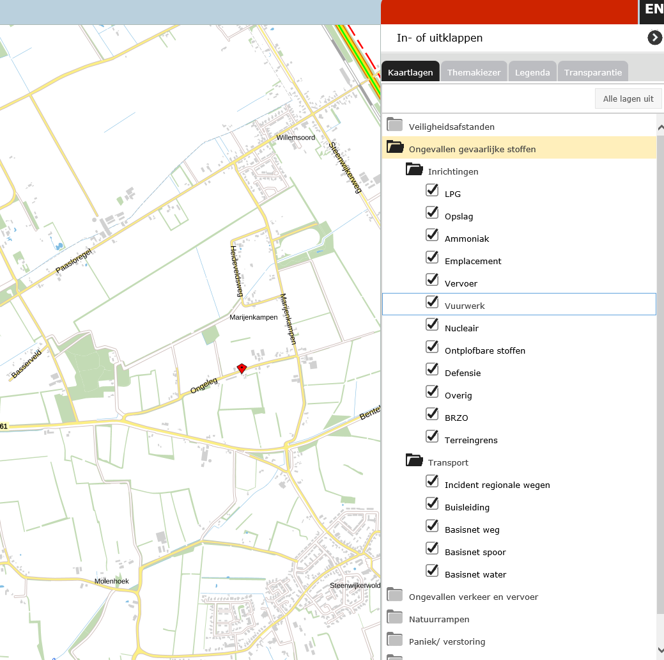Uncheck the Basisnet spoor checkbox
The width and height of the screenshot is (664, 660).
tap(432, 549)
